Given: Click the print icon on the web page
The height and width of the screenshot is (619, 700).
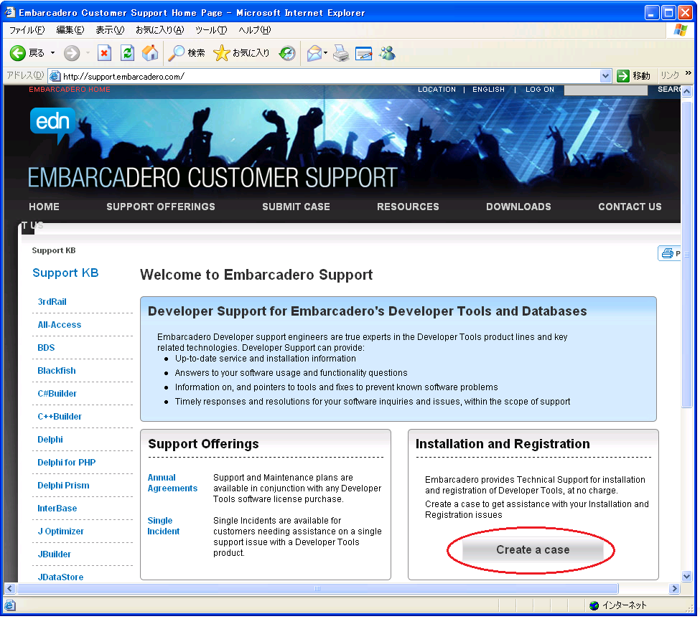Looking at the screenshot, I should pyautogui.click(x=667, y=254).
